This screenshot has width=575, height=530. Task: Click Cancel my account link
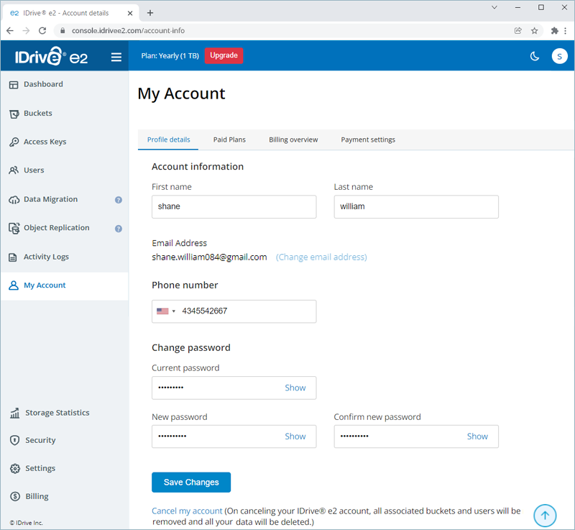(187, 511)
